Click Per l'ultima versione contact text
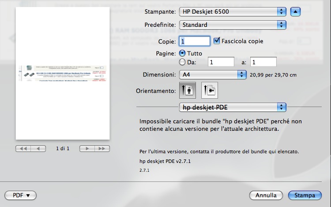Screen dimensions: 331x207 [x=219, y=152]
